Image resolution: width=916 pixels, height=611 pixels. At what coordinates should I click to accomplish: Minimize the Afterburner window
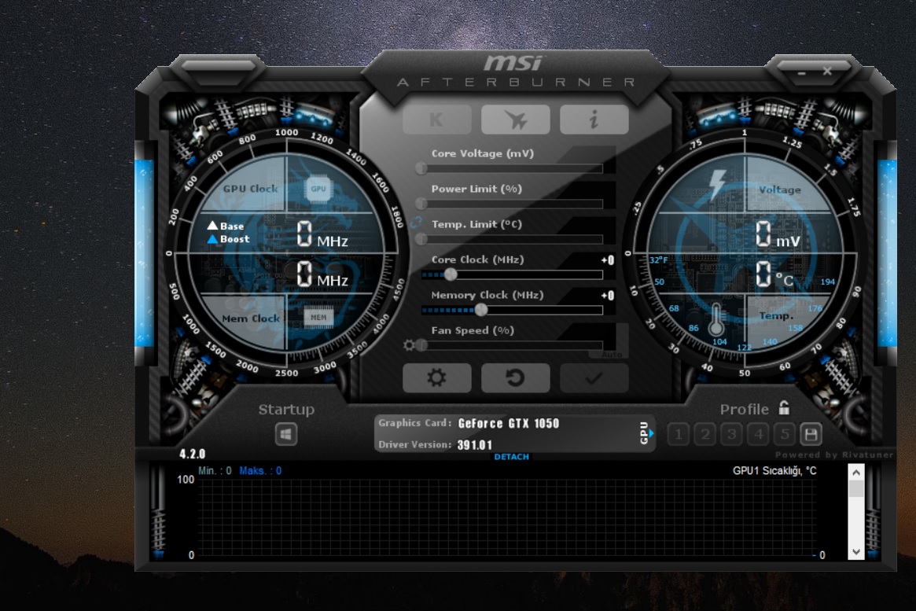[801, 73]
